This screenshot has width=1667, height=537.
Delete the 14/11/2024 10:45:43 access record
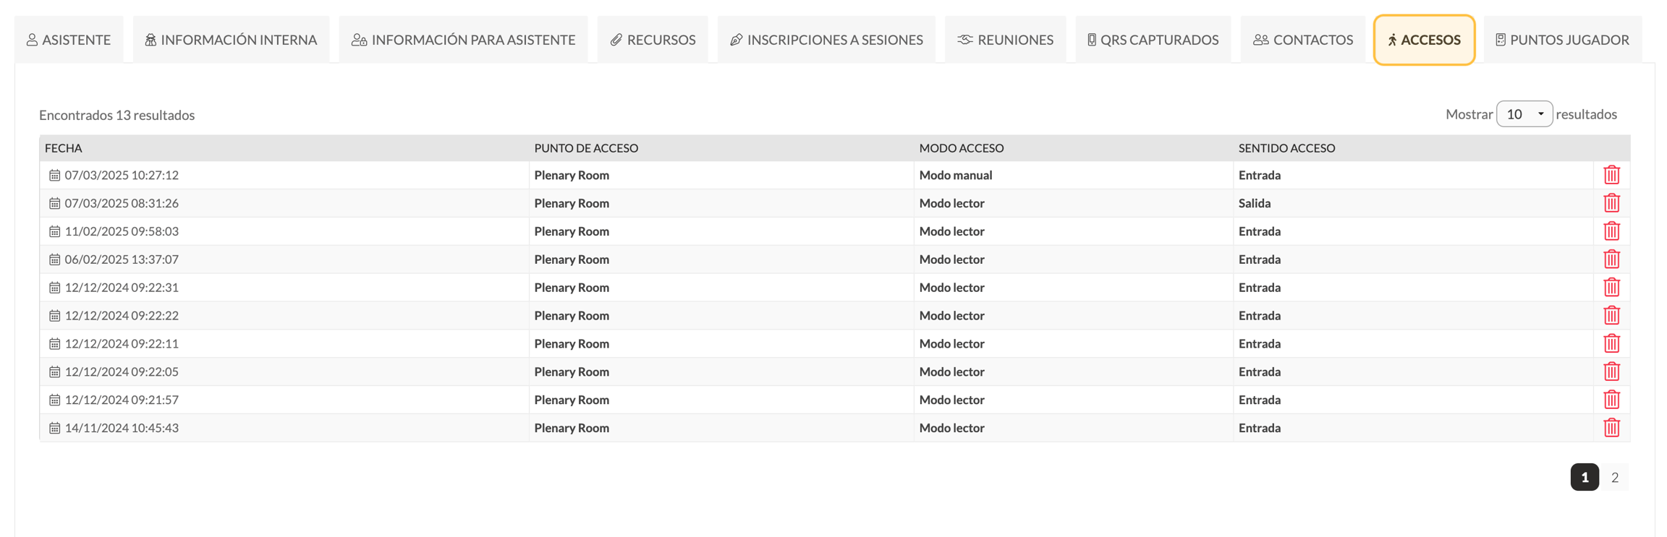pos(1611,428)
